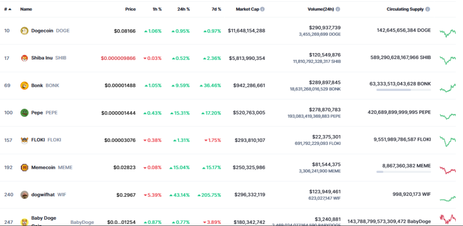The image size is (463, 226).
Task: Click the Circulating Supply info icon
Action: pyautogui.click(x=428, y=9)
